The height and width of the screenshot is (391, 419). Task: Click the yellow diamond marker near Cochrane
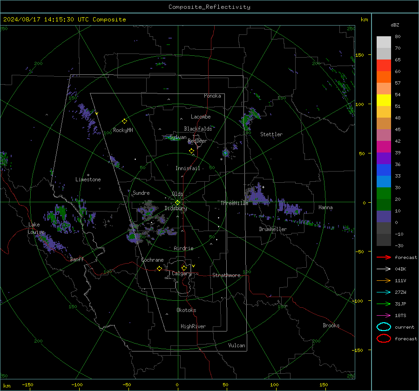(159, 269)
